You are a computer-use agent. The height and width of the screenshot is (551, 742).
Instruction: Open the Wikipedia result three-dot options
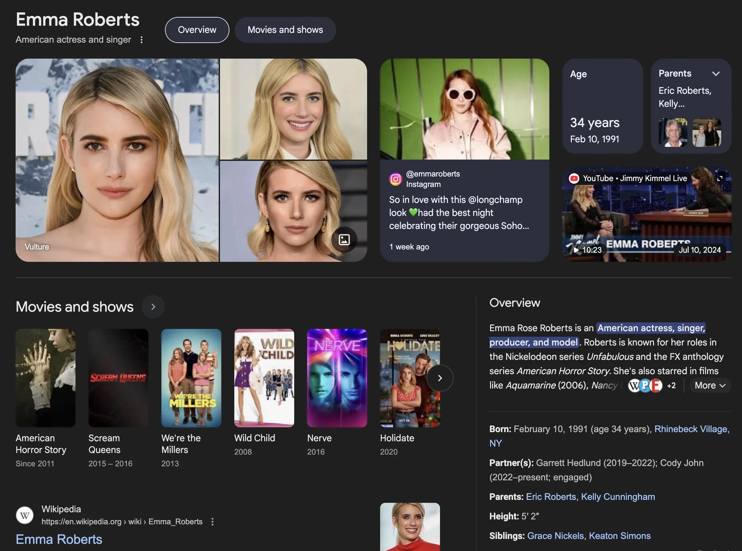click(213, 522)
